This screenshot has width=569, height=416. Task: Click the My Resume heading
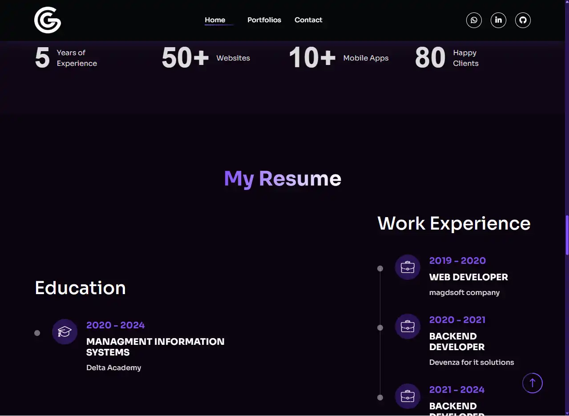282,178
